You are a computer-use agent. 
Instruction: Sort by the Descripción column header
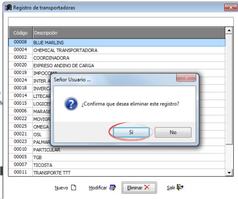pos(129,33)
